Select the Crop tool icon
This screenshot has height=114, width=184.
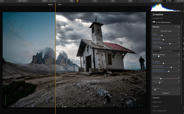[95, 1]
